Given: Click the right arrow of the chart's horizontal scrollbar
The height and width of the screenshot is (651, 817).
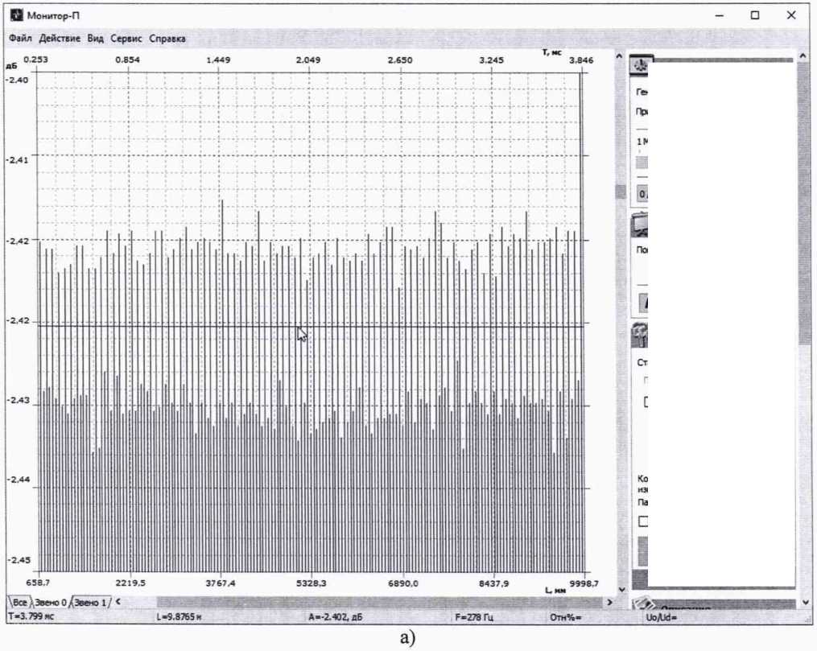Looking at the screenshot, I should pyautogui.click(x=609, y=602).
